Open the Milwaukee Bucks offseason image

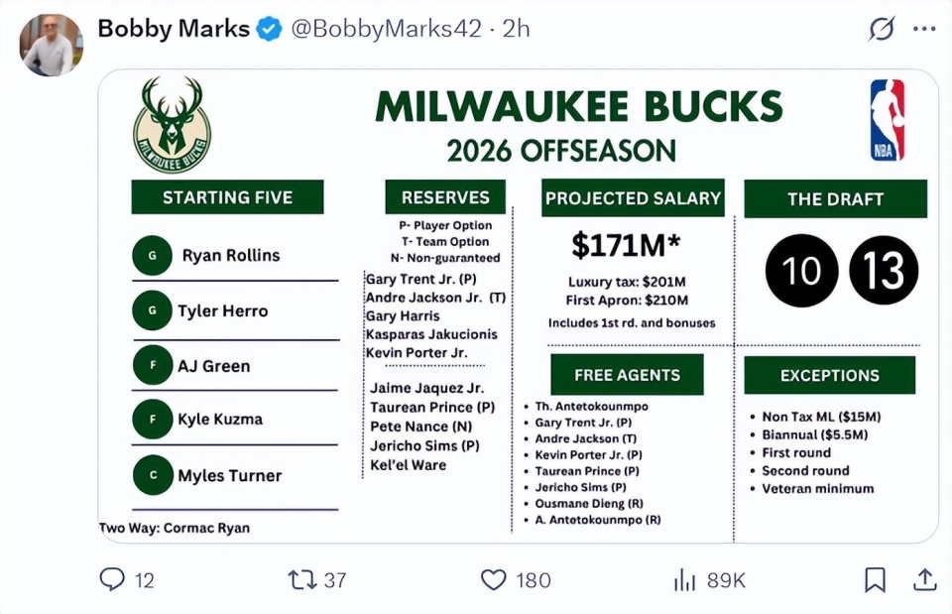[519, 307]
